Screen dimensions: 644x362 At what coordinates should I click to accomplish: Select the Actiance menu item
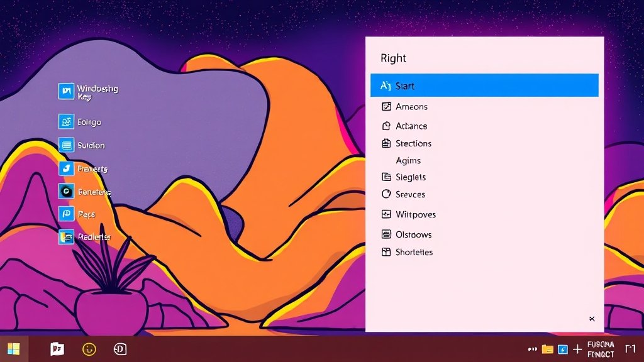pyautogui.click(x=411, y=126)
